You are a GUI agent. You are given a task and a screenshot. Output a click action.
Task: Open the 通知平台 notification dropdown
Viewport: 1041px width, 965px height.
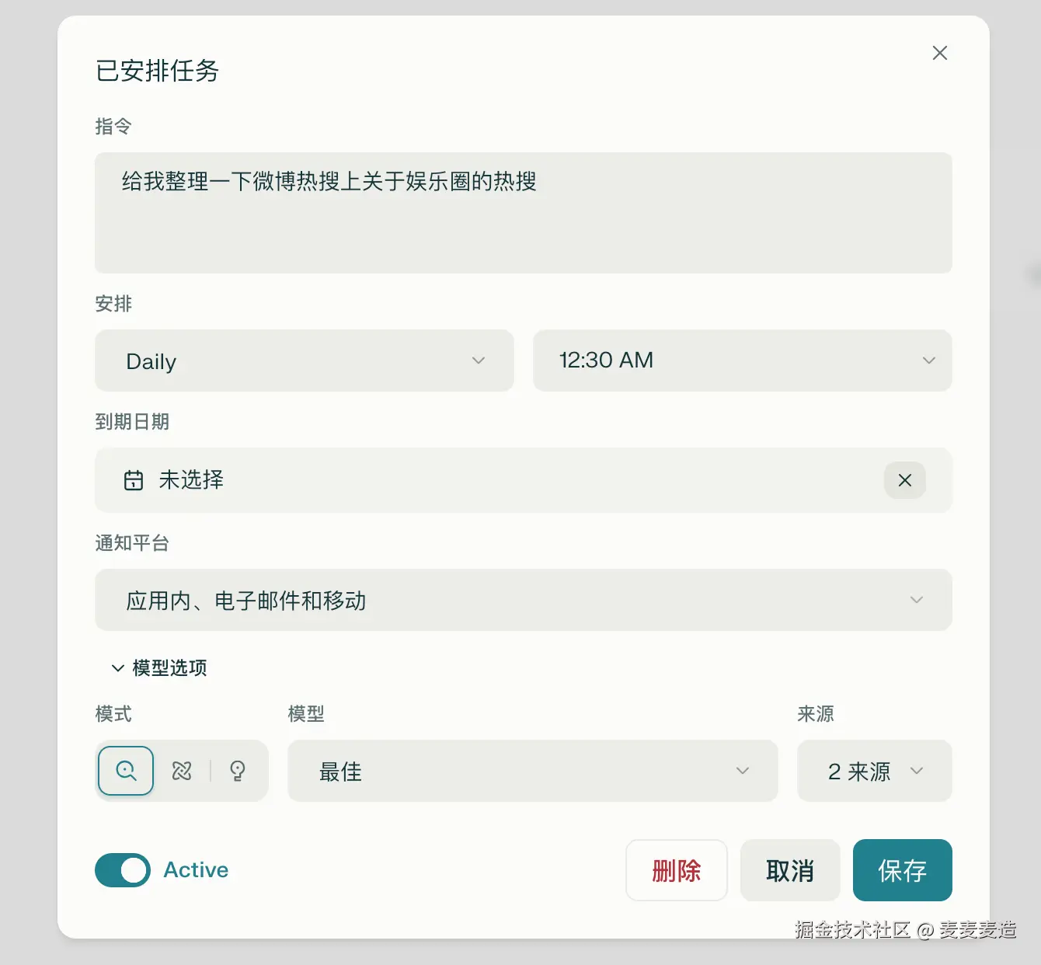[523, 600]
